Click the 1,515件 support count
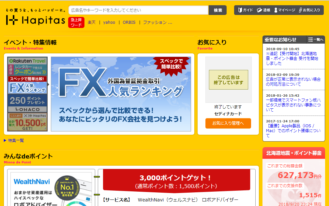Viewport: 329px width, 206px height. pyautogui.click(x=310, y=195)
